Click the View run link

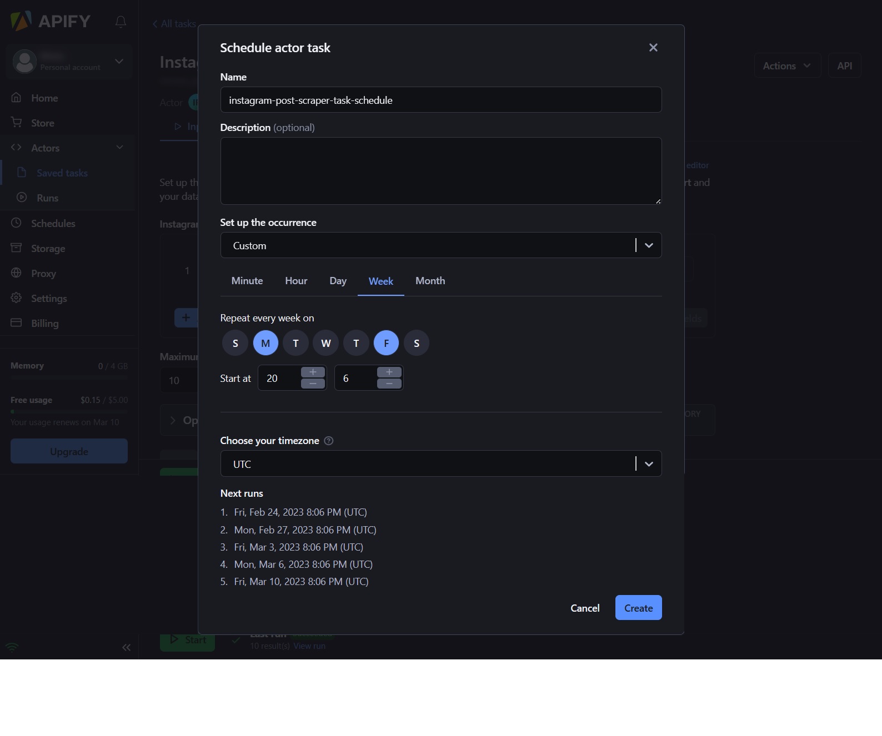tap(309, 646)
